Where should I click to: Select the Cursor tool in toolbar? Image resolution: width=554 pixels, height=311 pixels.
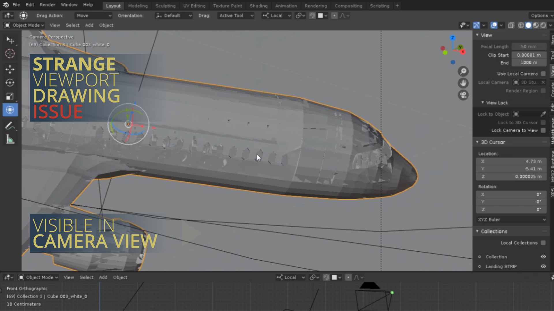click(x=10, y=54)
